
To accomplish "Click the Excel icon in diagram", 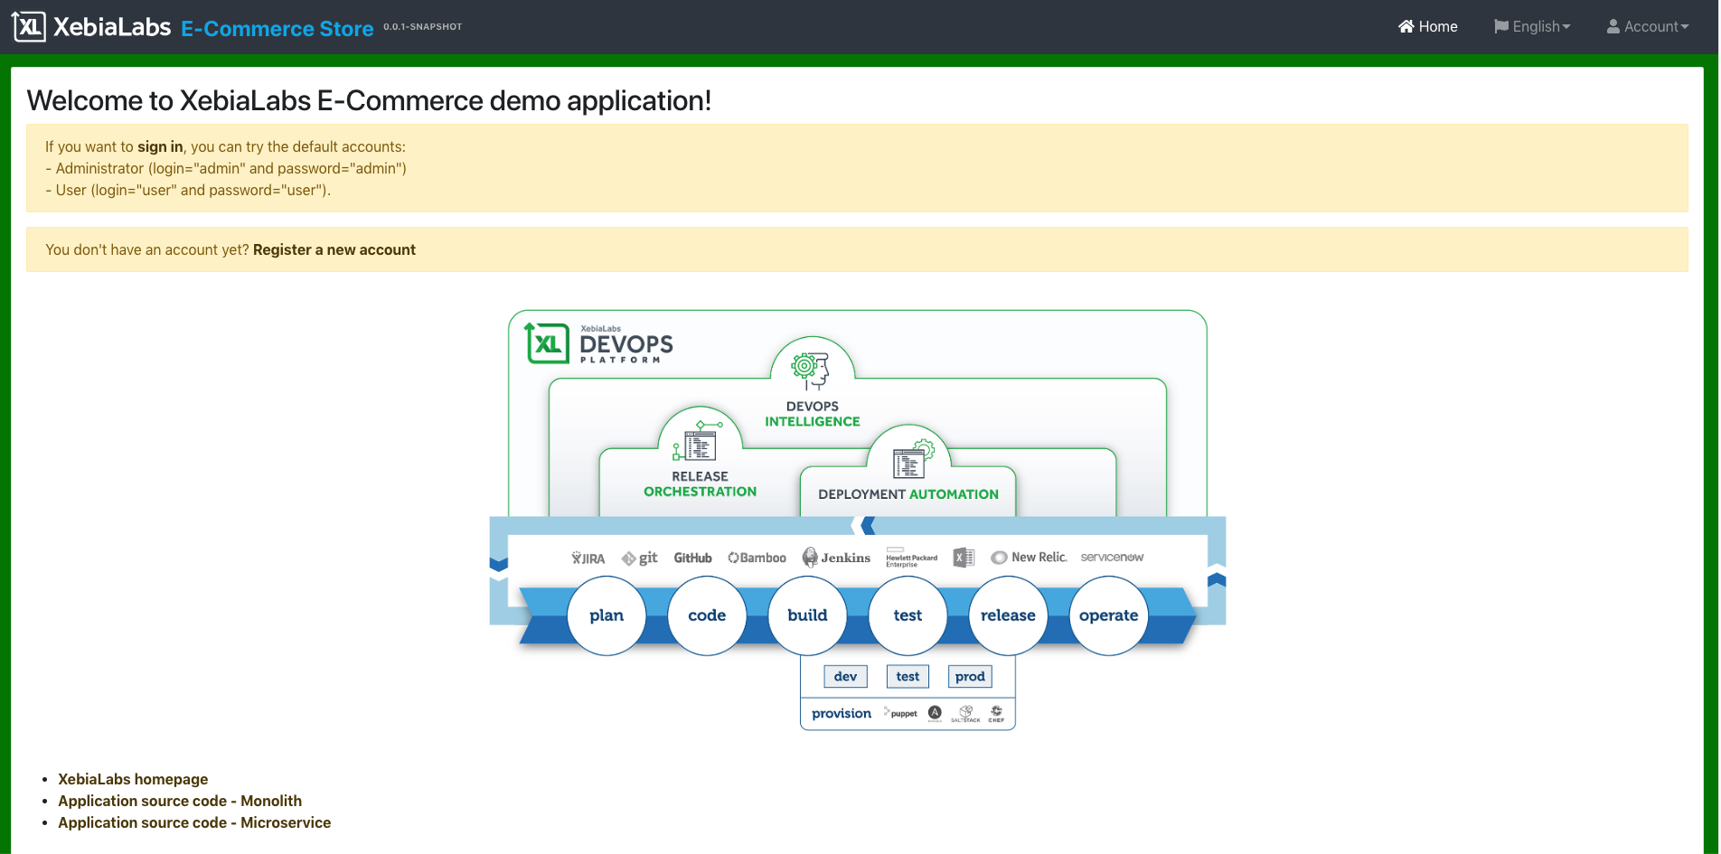I will point(964,558).
